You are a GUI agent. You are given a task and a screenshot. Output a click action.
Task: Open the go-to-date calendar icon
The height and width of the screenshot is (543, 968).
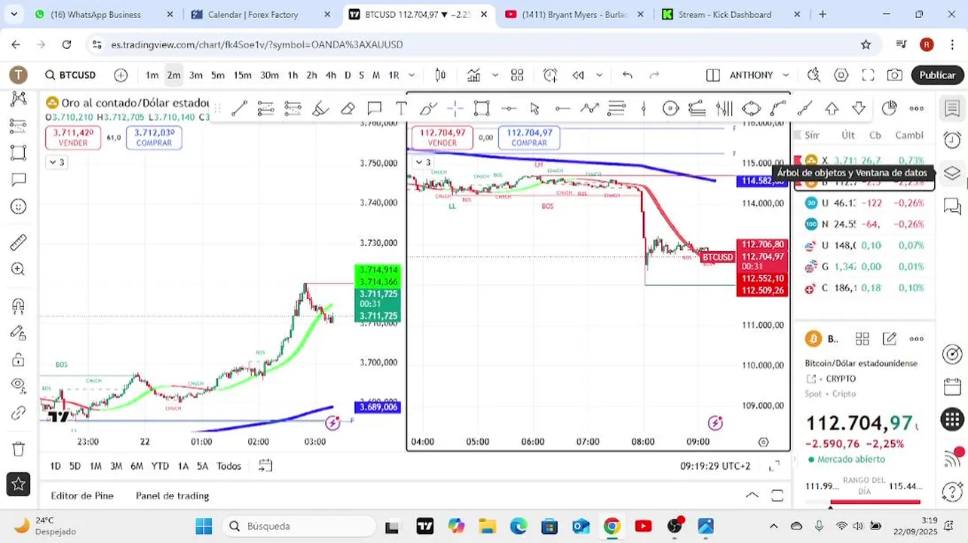[x=265, y=465]
